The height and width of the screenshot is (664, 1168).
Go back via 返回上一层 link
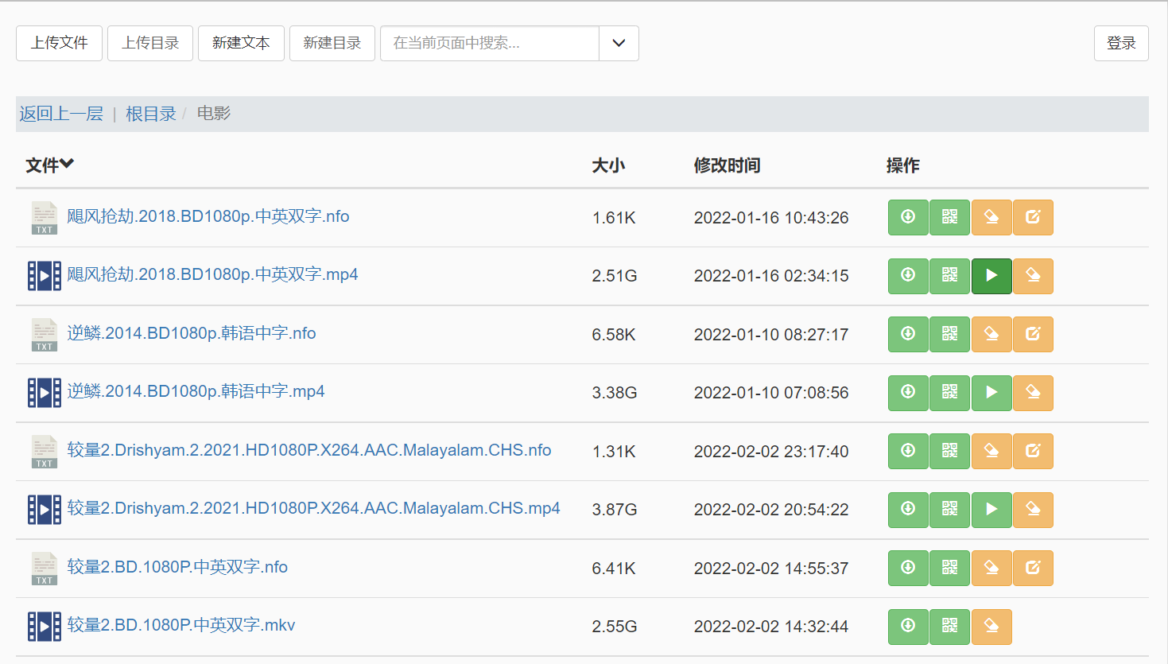61,114
